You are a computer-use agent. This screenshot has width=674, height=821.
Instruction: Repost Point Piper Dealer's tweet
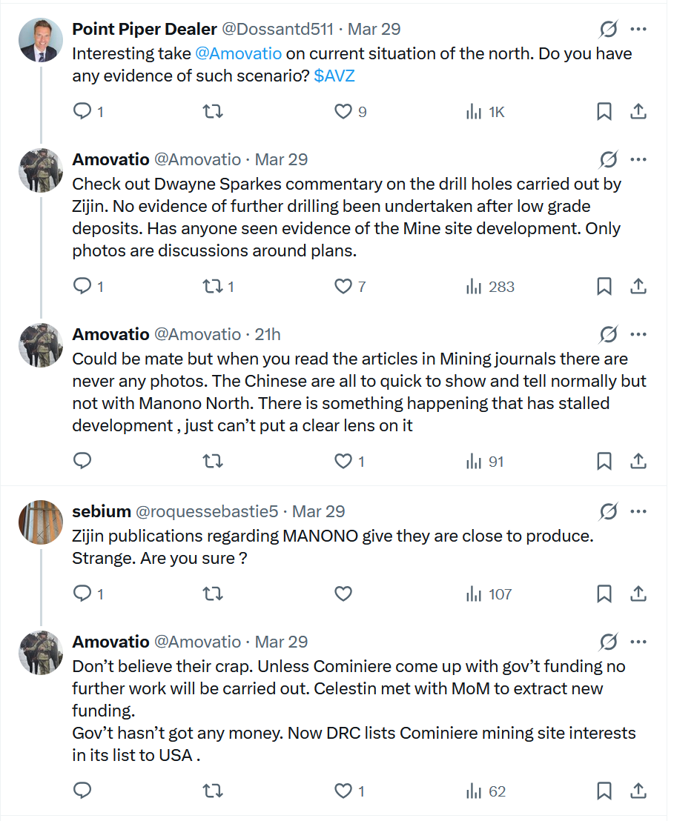[213, 112]
